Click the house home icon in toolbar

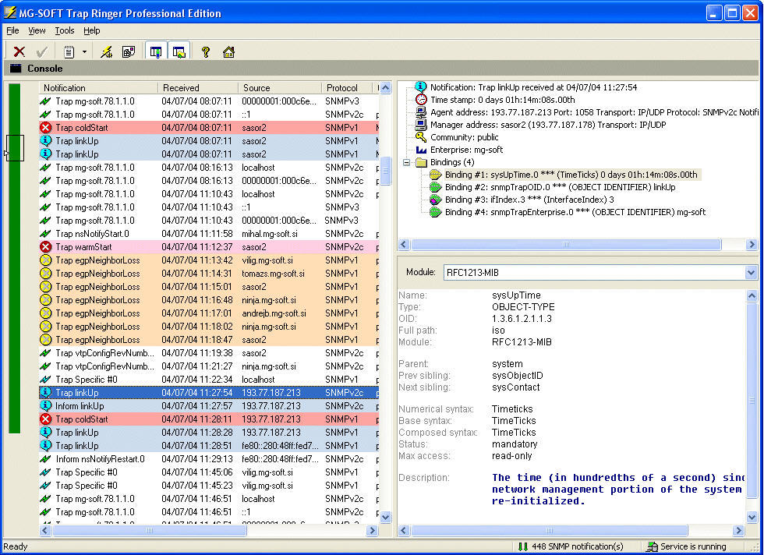pos(228,52)
